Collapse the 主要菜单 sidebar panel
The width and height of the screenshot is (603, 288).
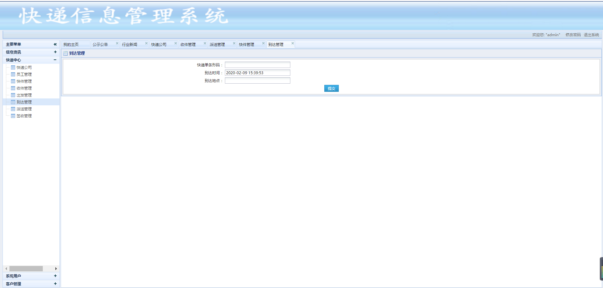[x=55, y=44]
